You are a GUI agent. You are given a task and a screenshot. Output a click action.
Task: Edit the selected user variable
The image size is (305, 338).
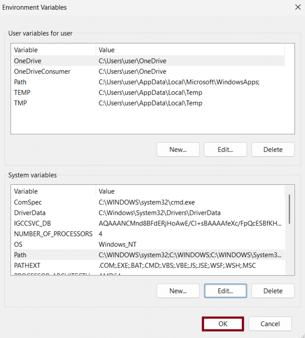[225, 150]
